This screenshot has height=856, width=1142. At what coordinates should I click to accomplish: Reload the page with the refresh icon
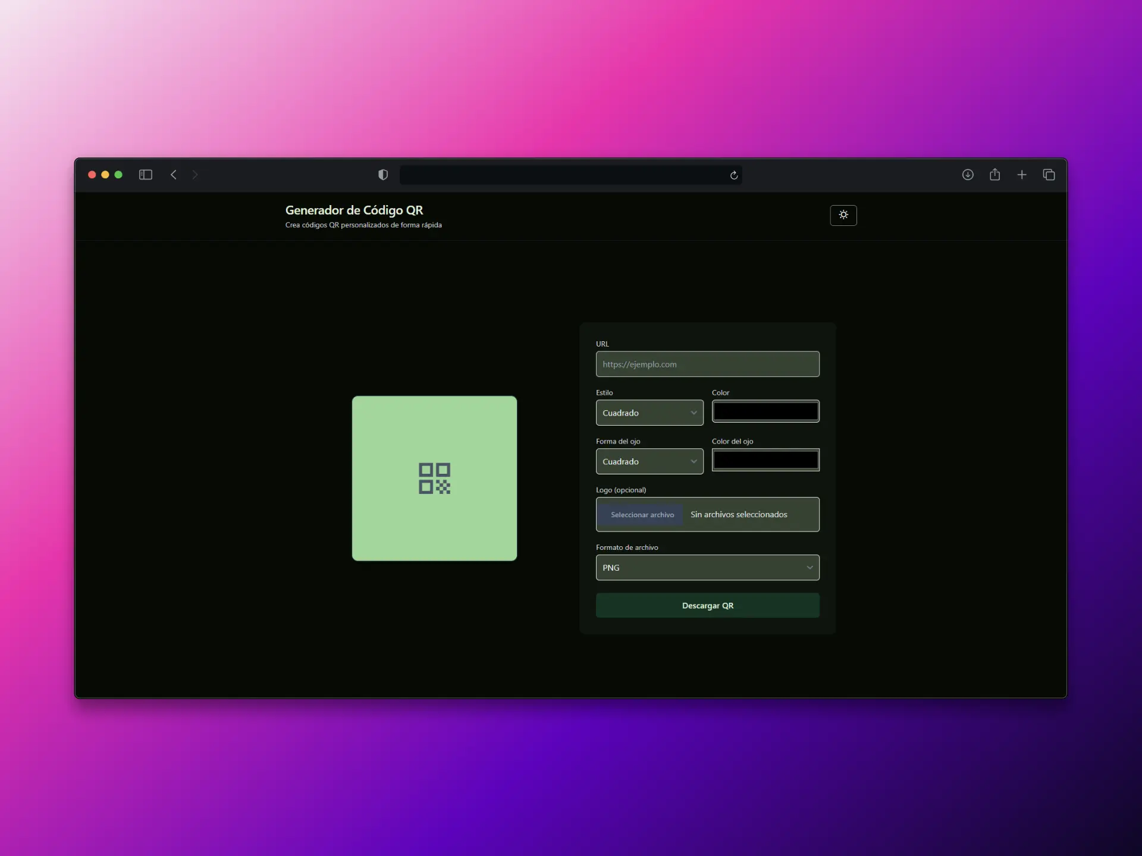733,175
